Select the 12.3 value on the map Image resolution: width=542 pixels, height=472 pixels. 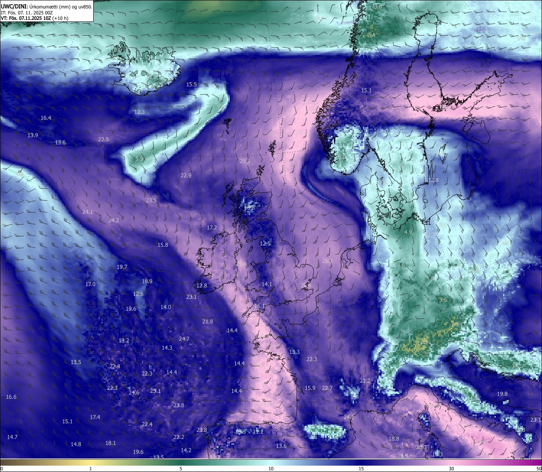pyautogui.click(x=139, y=112)
